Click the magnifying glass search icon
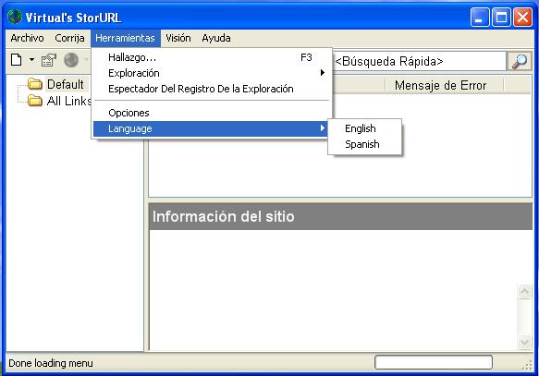The height and width of the screenshot is (376, 539). [519, 62]
